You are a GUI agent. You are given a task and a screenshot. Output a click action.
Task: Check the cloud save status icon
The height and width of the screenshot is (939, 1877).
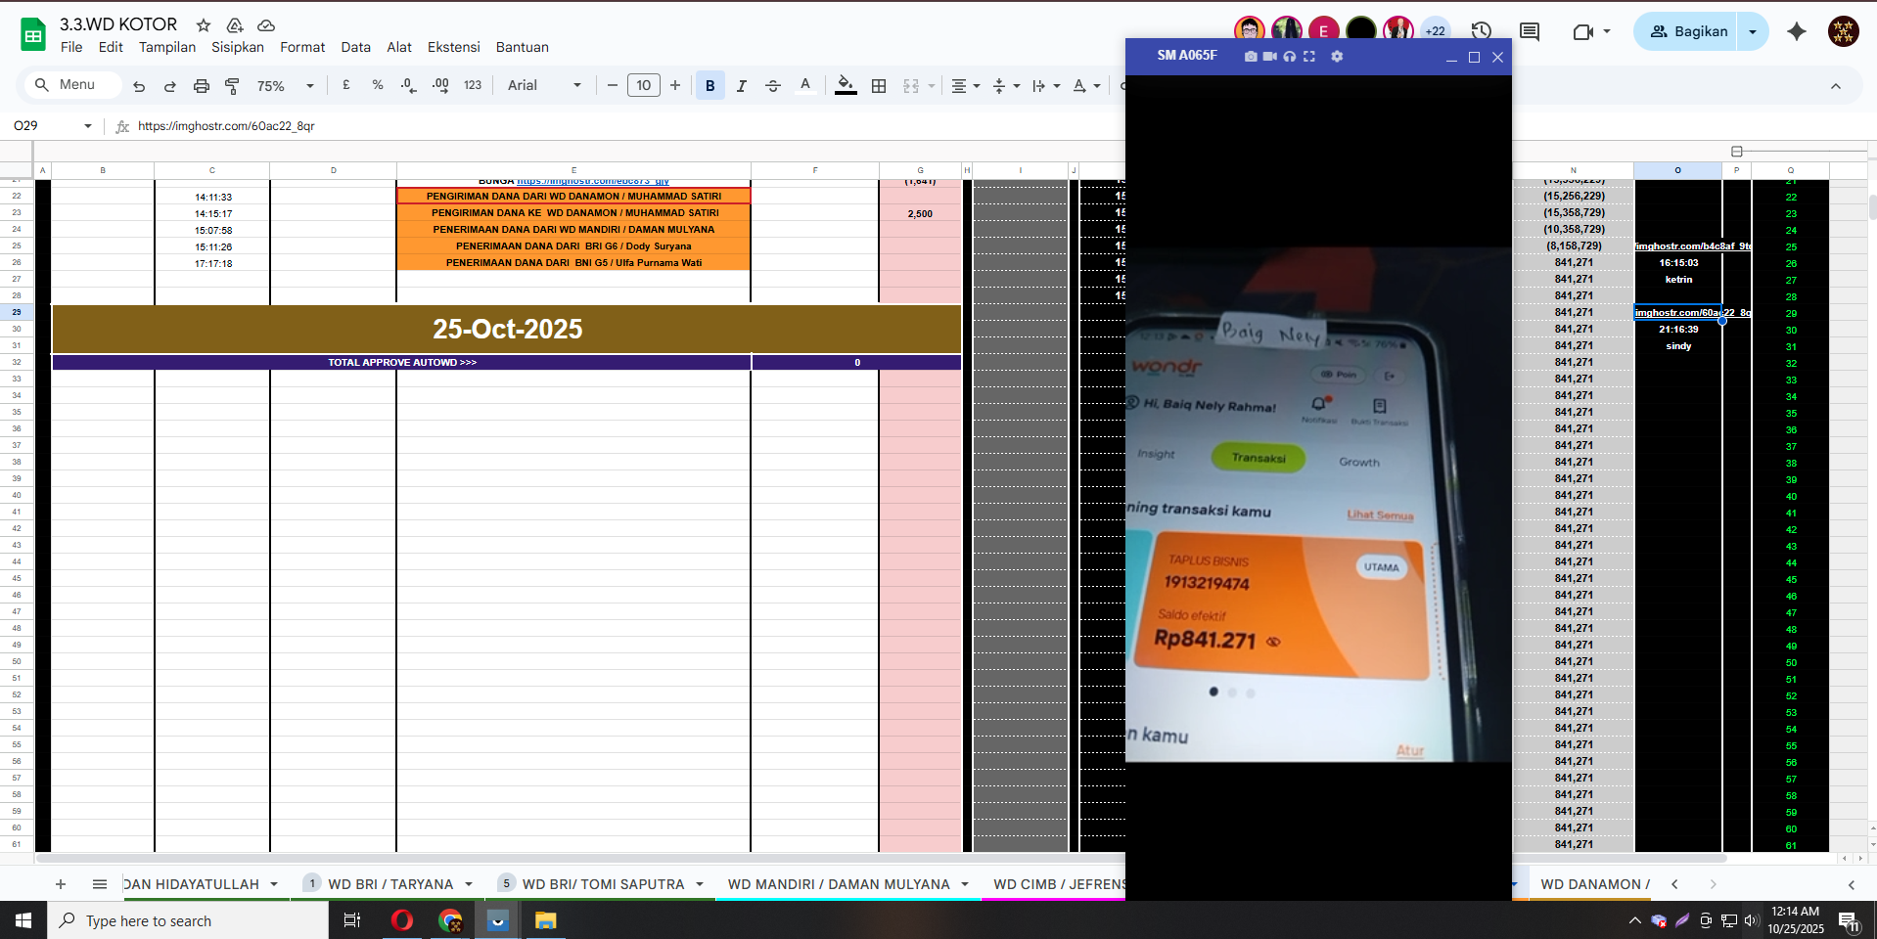click(x=266, y=24)
